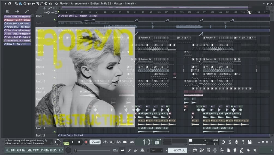This screenshot has height=155, width=274.
Task: Click the 125.000 tempo field
Action: coord(95,142)
